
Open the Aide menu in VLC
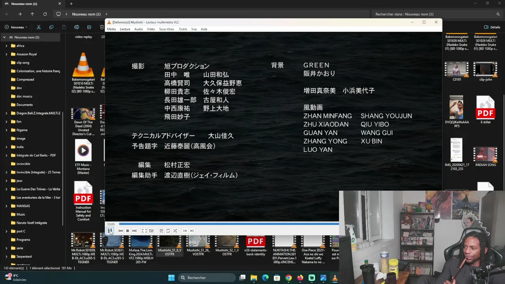click(x=204, y=29)
